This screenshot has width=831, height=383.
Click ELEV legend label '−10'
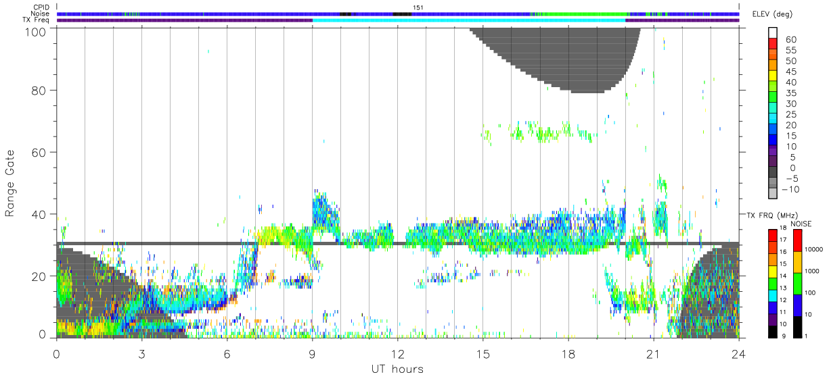[791, 189]
